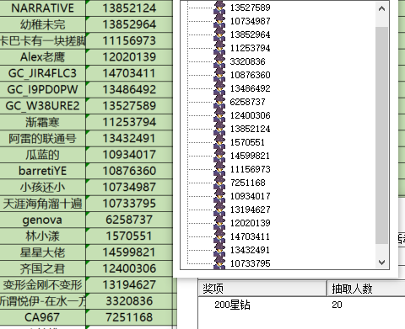This screenshot has width=405, height=329.
Task: Select spreadsheet ID cell 11253794
Action: tap(129, 122)
